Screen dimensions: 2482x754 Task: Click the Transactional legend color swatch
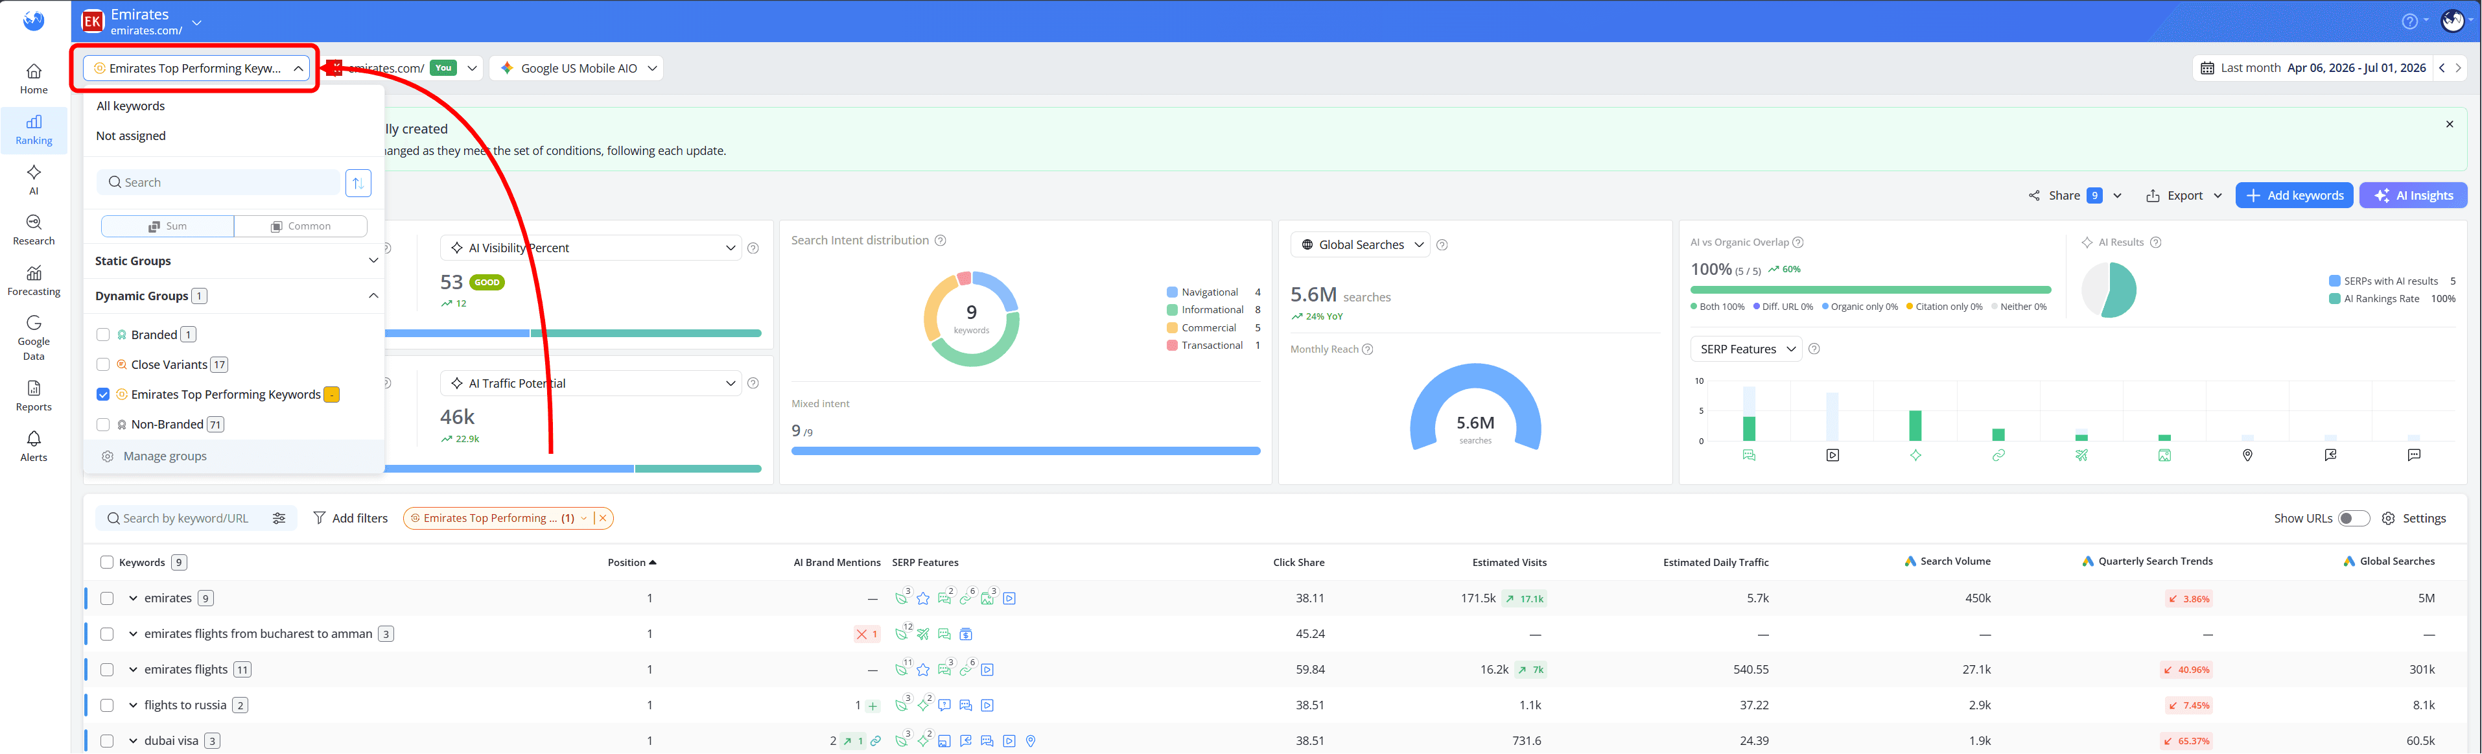pyautogui.click(x=1171, y=346)
